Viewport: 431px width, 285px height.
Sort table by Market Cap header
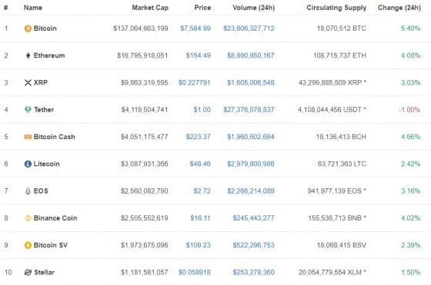pos(150,8)
